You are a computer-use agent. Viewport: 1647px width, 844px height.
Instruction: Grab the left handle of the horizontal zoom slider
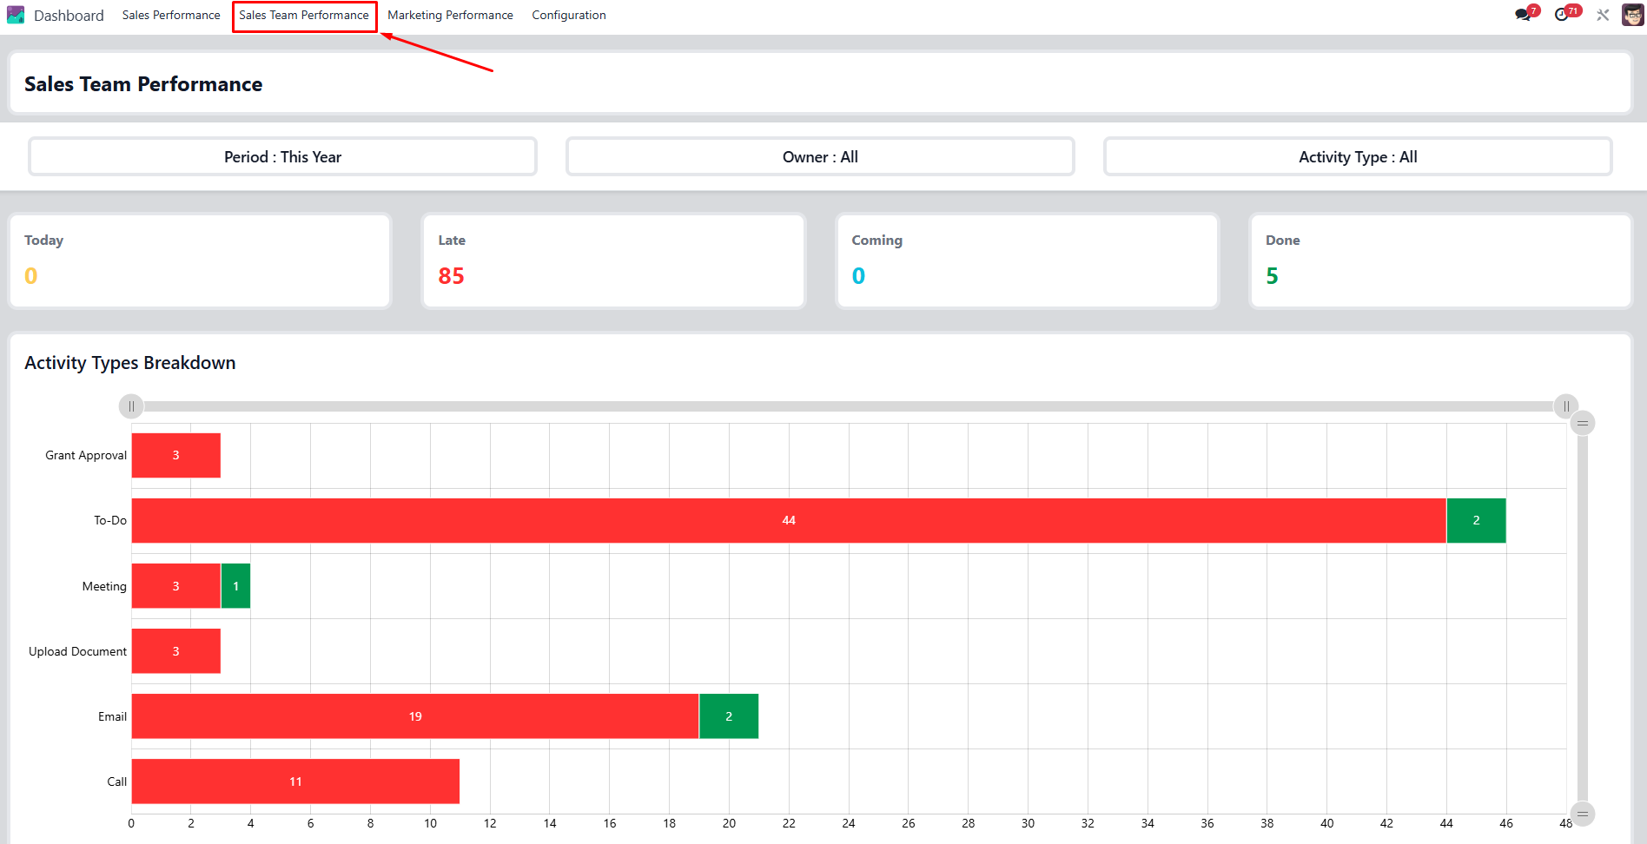click(x=131, y=406)
